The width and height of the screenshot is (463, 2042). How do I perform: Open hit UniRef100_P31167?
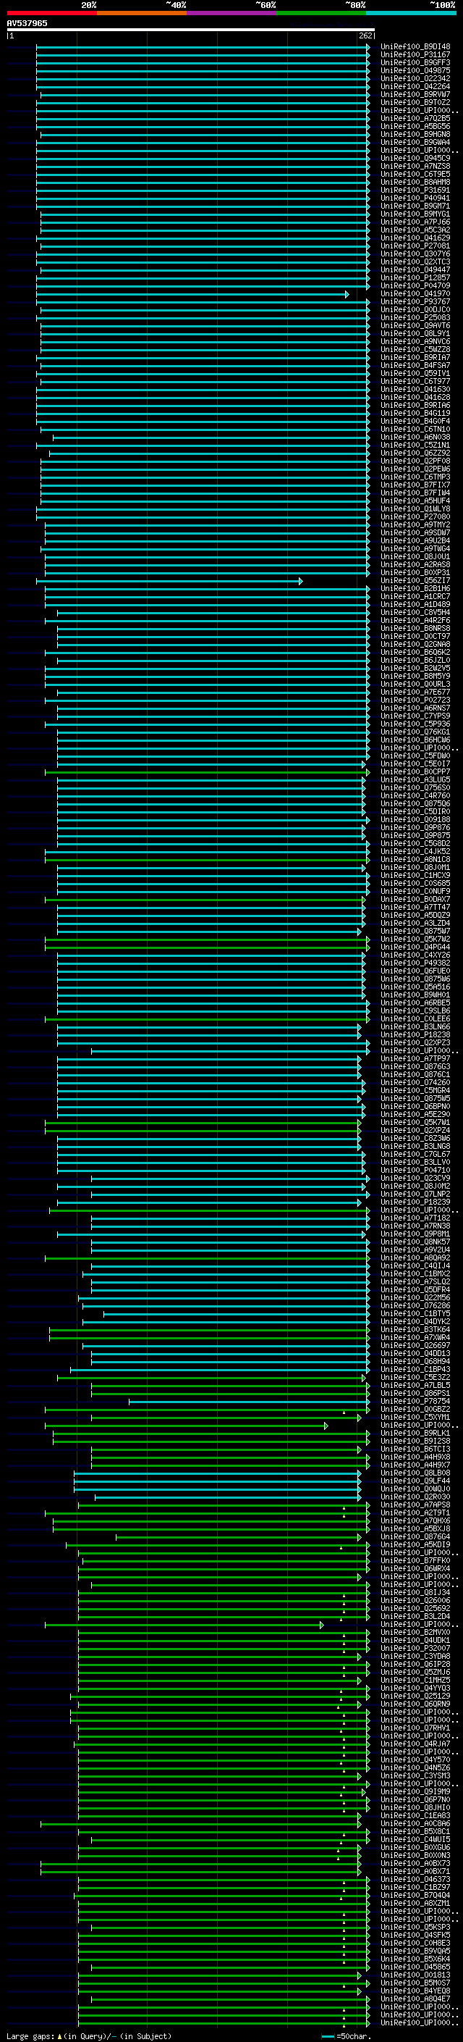point(415,55)
